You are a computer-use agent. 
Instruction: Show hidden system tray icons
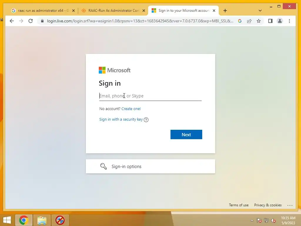(x=252, y=220)
